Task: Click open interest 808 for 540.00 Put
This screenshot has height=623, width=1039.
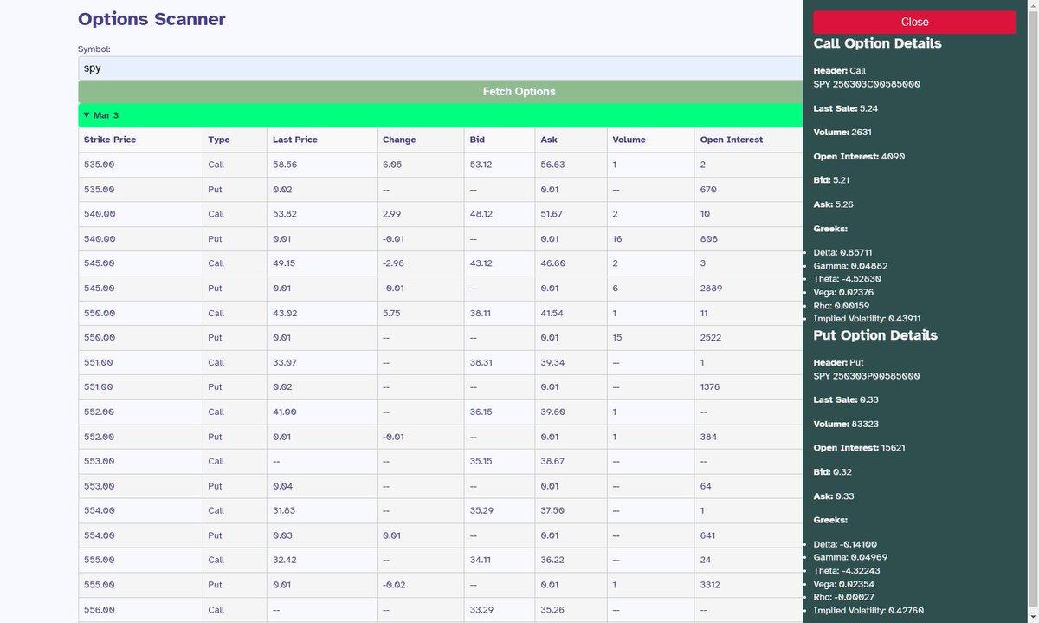Action: coord(708,238)
